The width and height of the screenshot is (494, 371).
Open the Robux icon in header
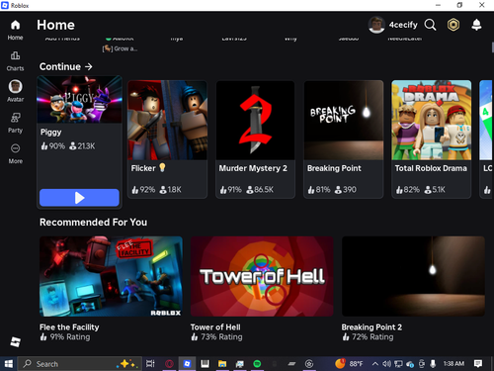click(453, 25)
